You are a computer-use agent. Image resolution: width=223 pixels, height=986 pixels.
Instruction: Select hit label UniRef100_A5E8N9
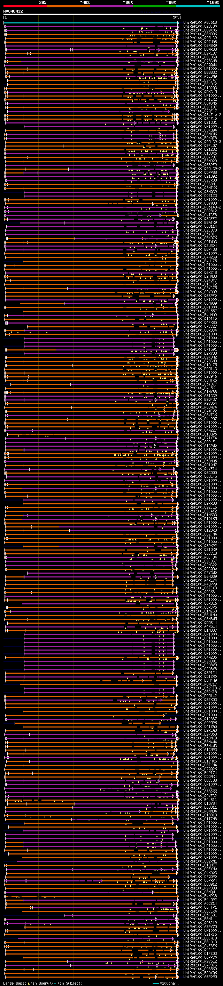[x=200, y=76]
